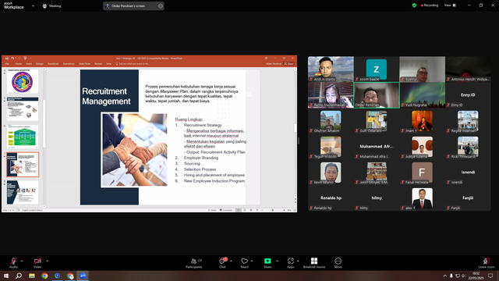Viewport: 499px width, 281px height.
Task: Open PowerPoint Design tab
Action: (40, 64)
